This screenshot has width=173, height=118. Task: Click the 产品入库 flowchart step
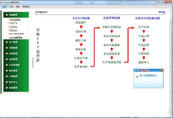tap(144, 36)
